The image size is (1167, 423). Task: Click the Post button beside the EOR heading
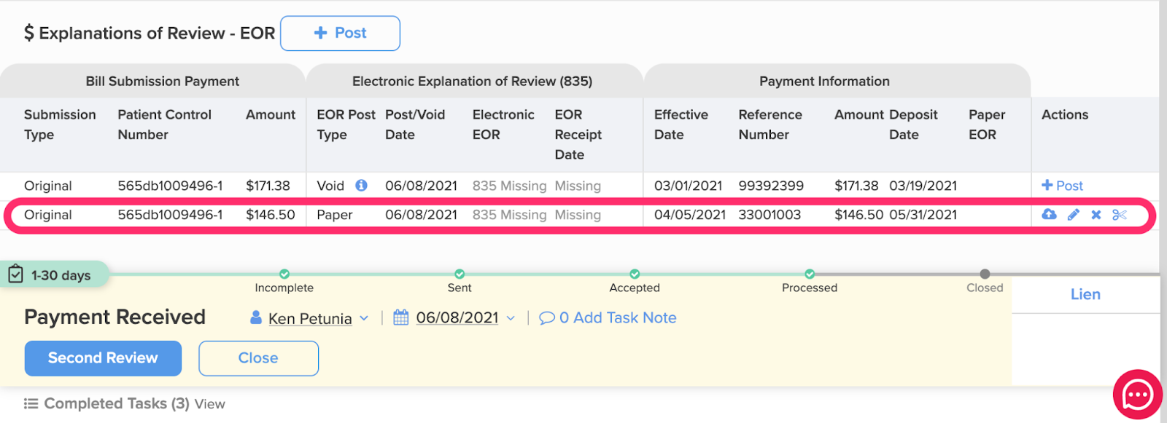coord(340,33)
